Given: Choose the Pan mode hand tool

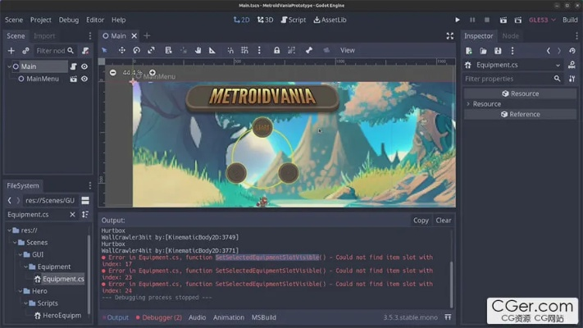Looking at the screenshot, I should click(198, 50).
